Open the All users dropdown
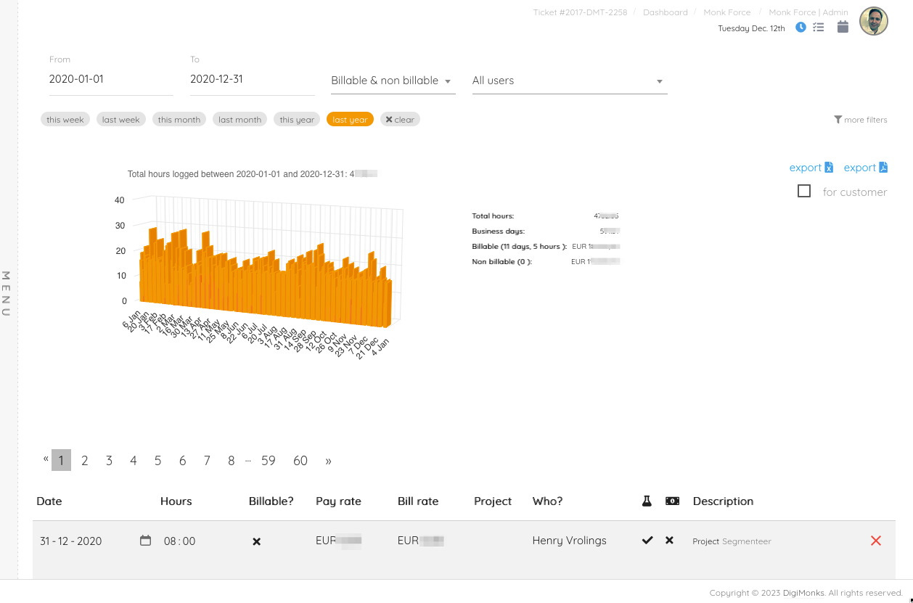Viewport: 913px width, 603px height. pos(570,81)
